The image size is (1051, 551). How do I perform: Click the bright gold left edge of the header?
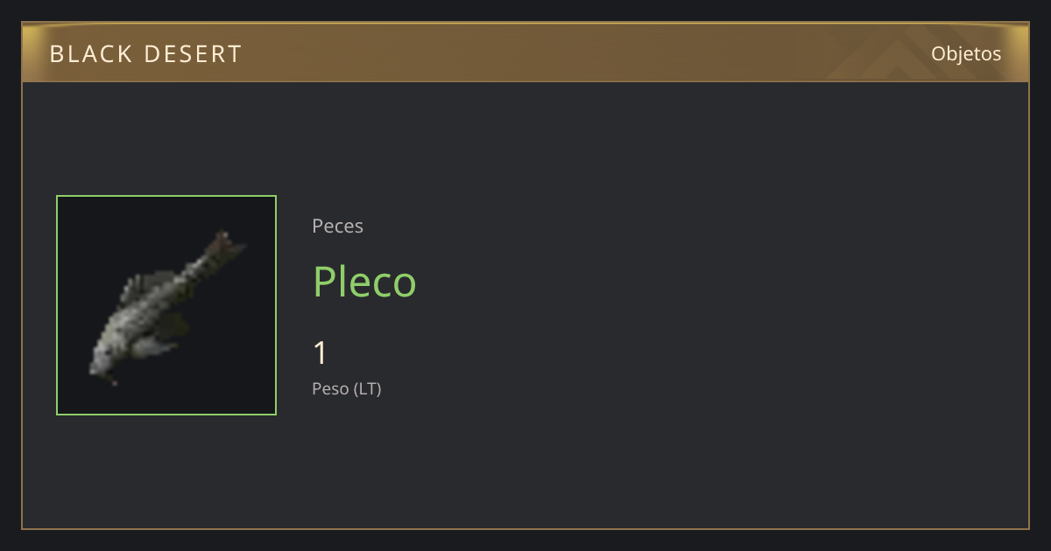[29, 52]
